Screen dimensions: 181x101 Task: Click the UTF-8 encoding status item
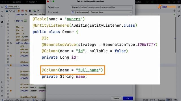point(153,100)
